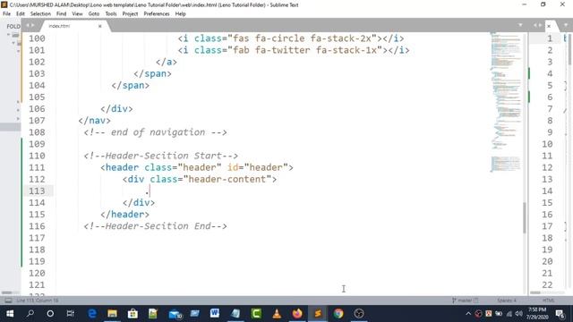Image resolution: width=573 pixels, height=322 pixels.
Task: Click the end of navigation comment
Action: tap(155, 132)
